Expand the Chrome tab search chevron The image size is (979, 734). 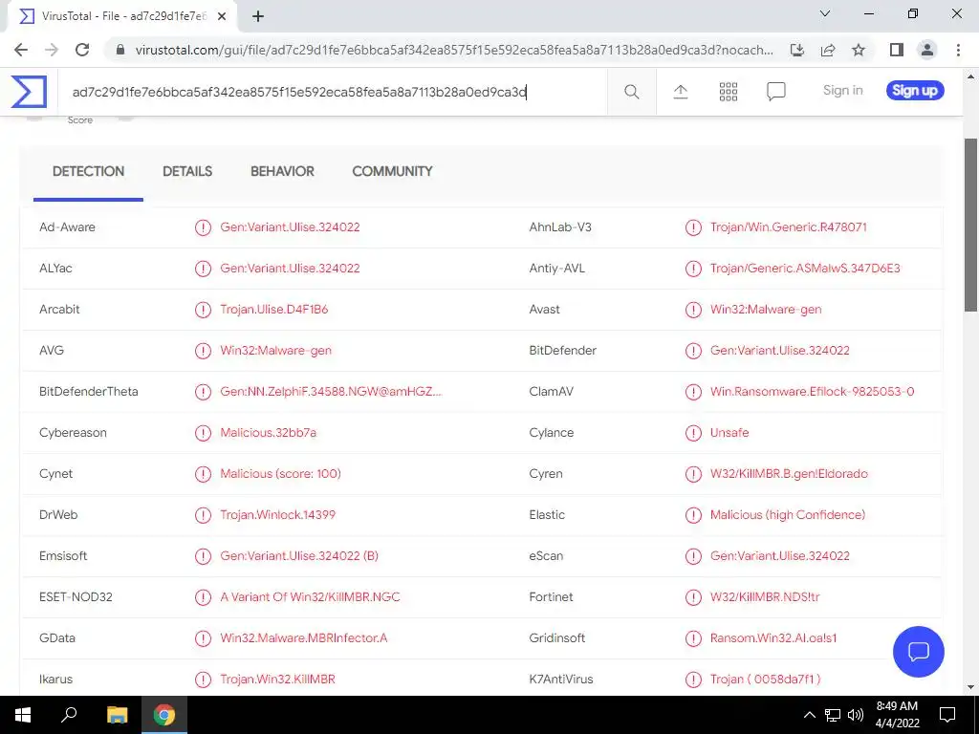click(x=825, y=13)
